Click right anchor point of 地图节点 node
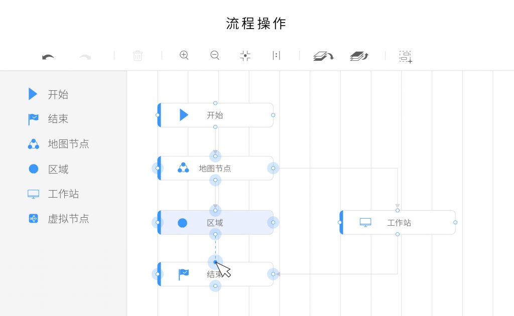This screenshot has width=514, height=316. coord(273,169)
